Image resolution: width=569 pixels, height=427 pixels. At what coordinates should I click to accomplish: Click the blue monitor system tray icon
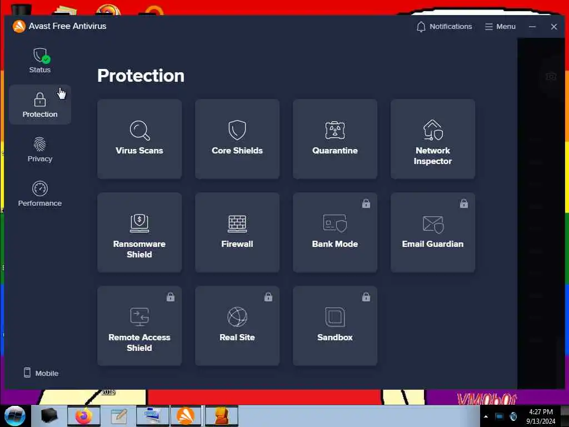click(500, 416)
